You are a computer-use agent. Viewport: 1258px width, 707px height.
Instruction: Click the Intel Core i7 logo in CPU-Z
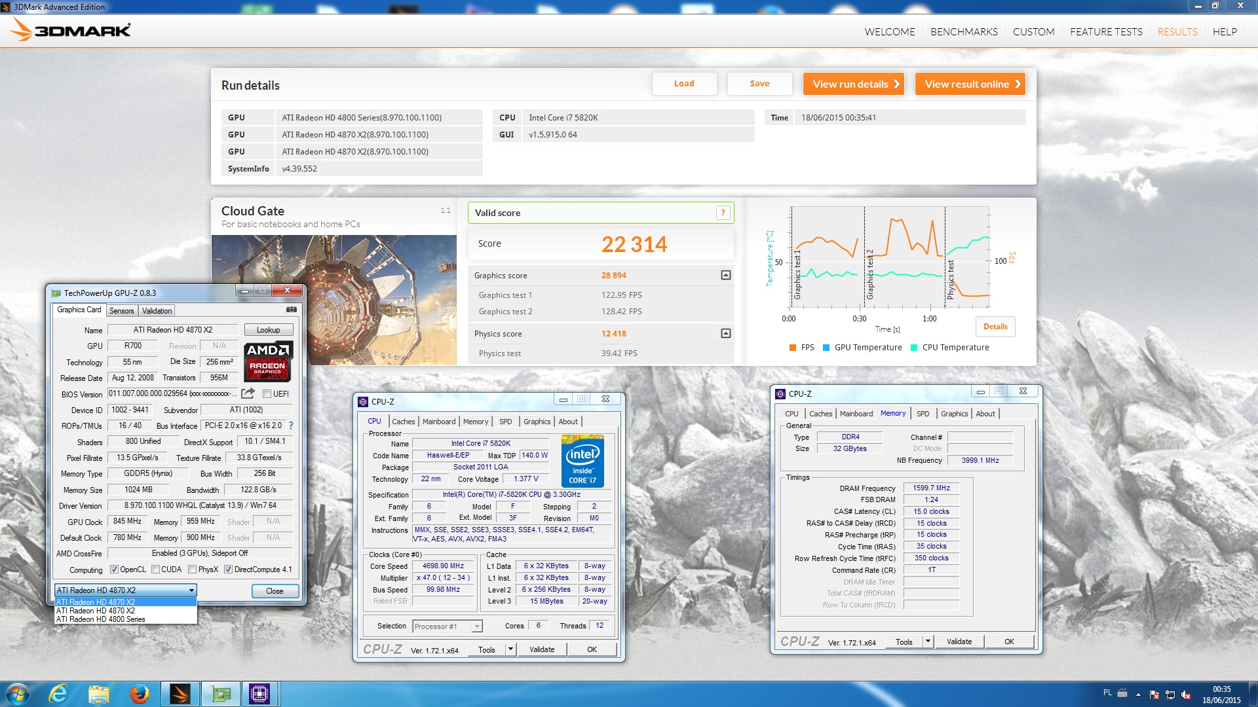pos(582,461)
